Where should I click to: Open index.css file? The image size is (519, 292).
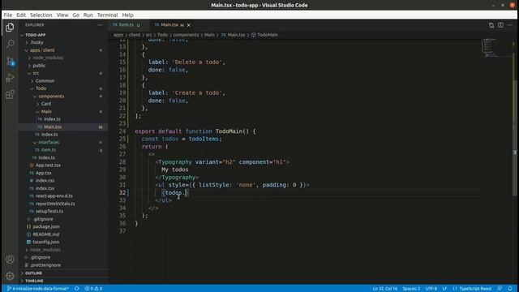click(x=63, y=181)
